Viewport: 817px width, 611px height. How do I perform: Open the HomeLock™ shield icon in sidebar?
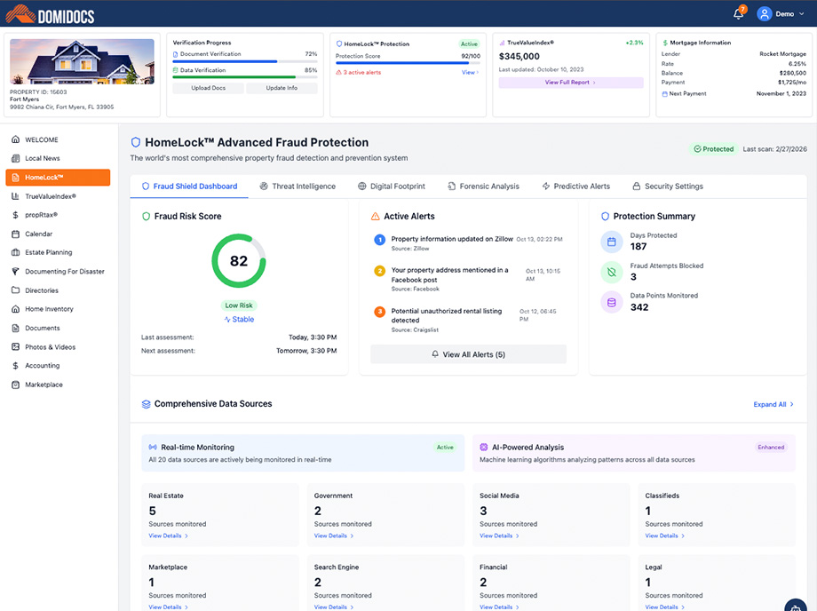[x=16, y=178]
